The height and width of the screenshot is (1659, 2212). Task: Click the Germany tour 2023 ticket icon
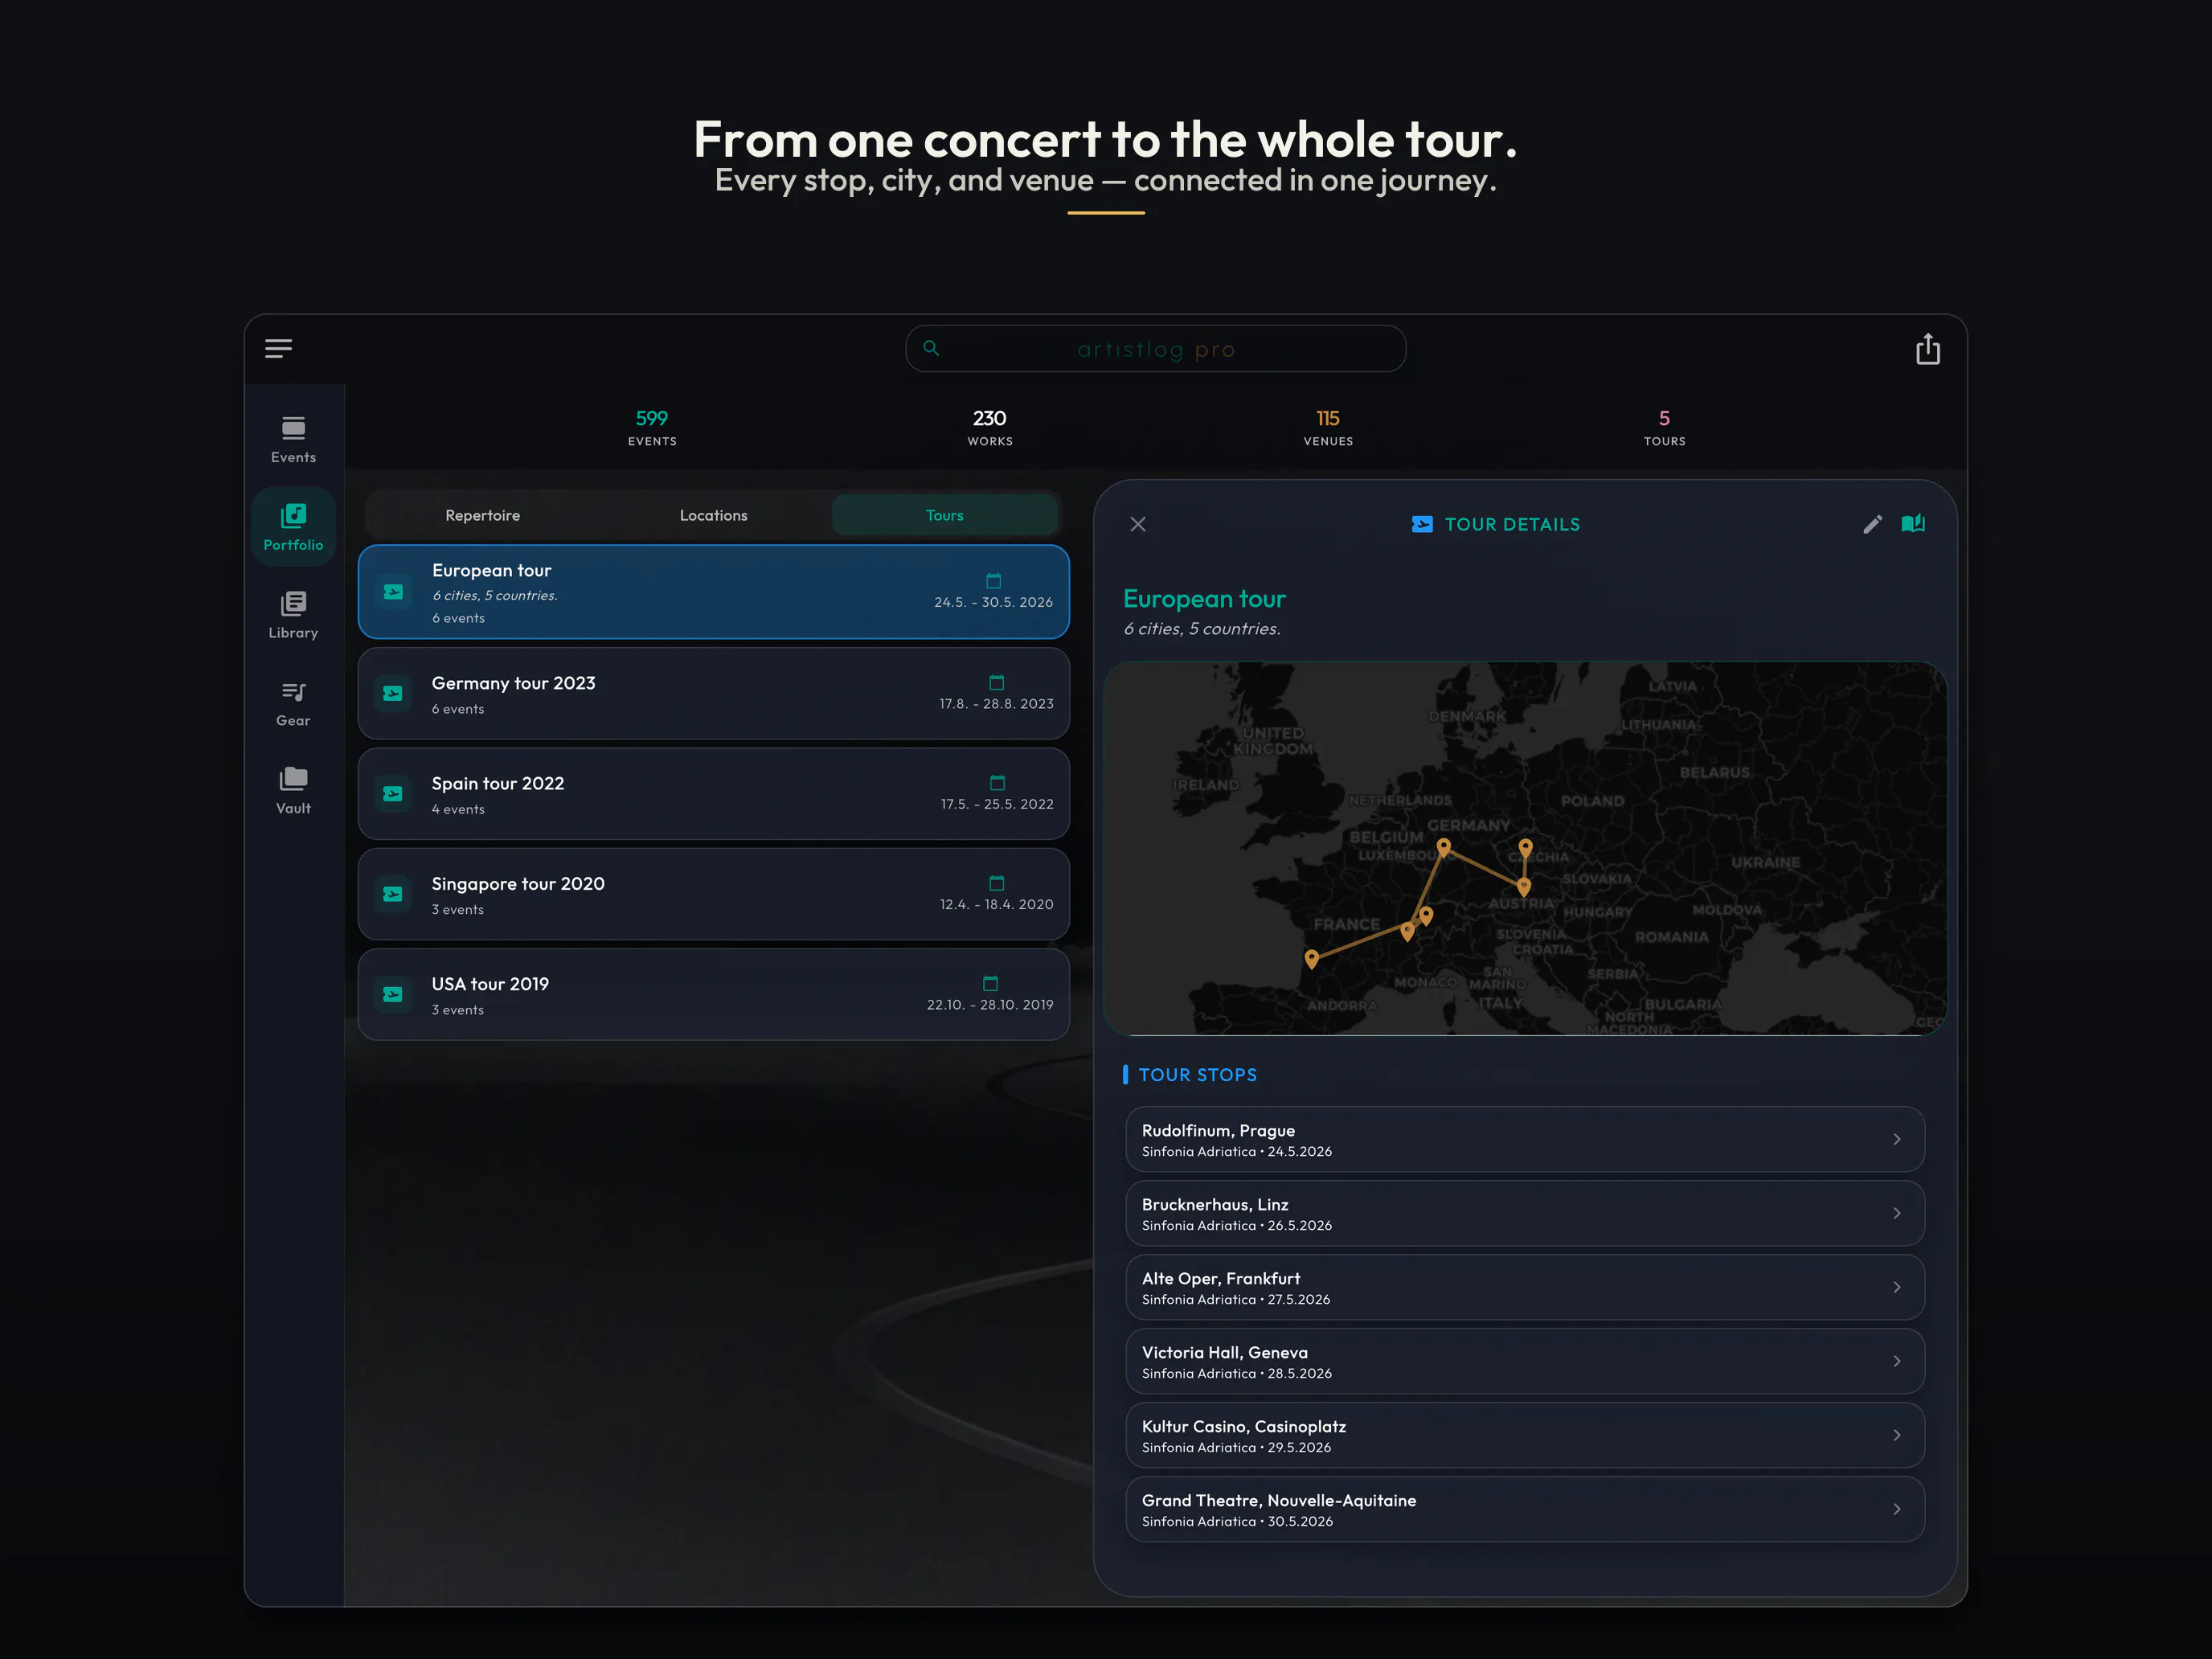coord(393,693)
